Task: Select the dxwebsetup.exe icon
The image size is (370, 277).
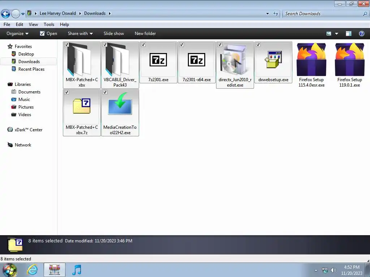Action: point(273,60)
